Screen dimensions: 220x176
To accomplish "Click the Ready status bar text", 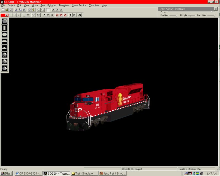I will [4, 169].
